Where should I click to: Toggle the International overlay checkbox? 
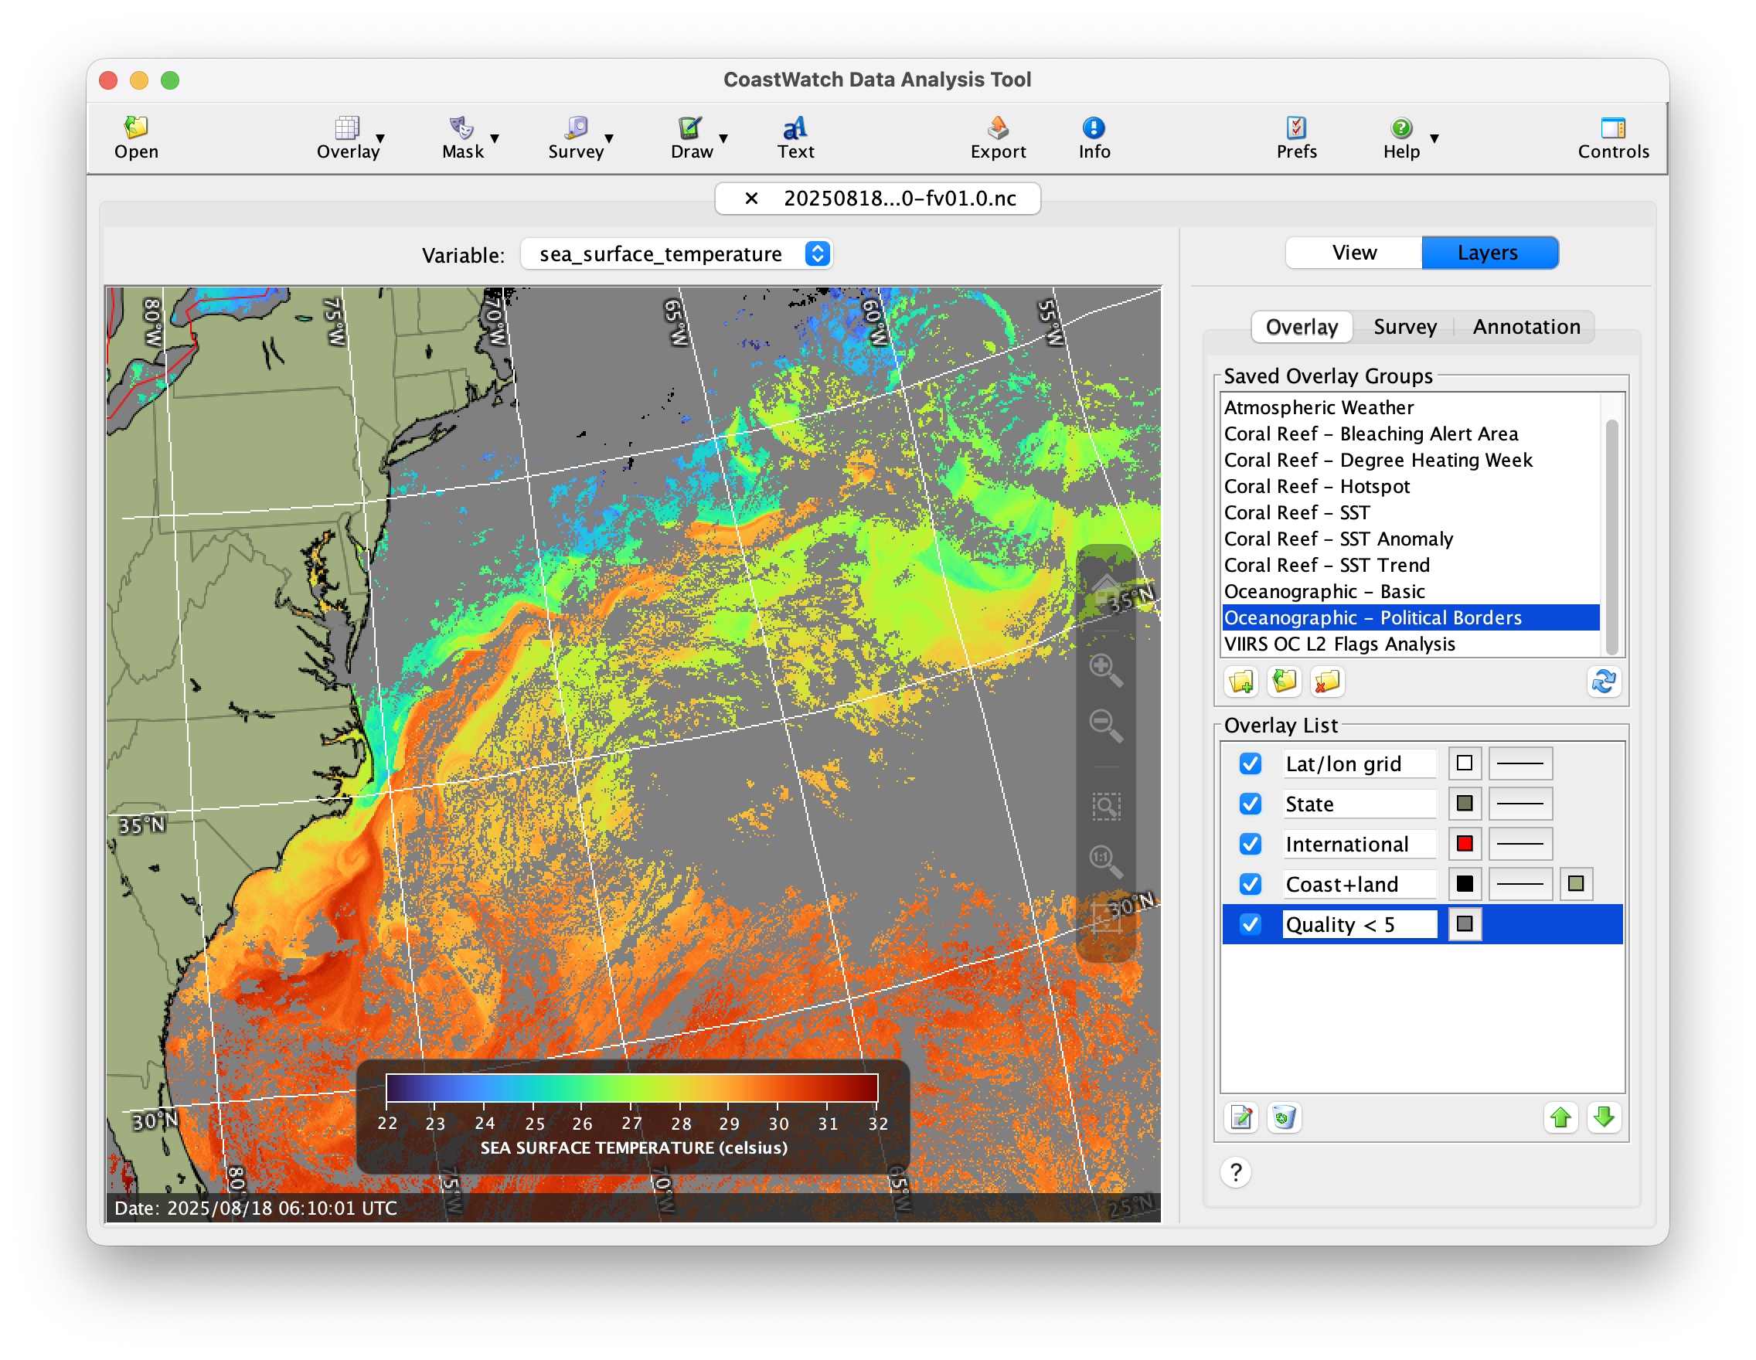point(1251,844)
